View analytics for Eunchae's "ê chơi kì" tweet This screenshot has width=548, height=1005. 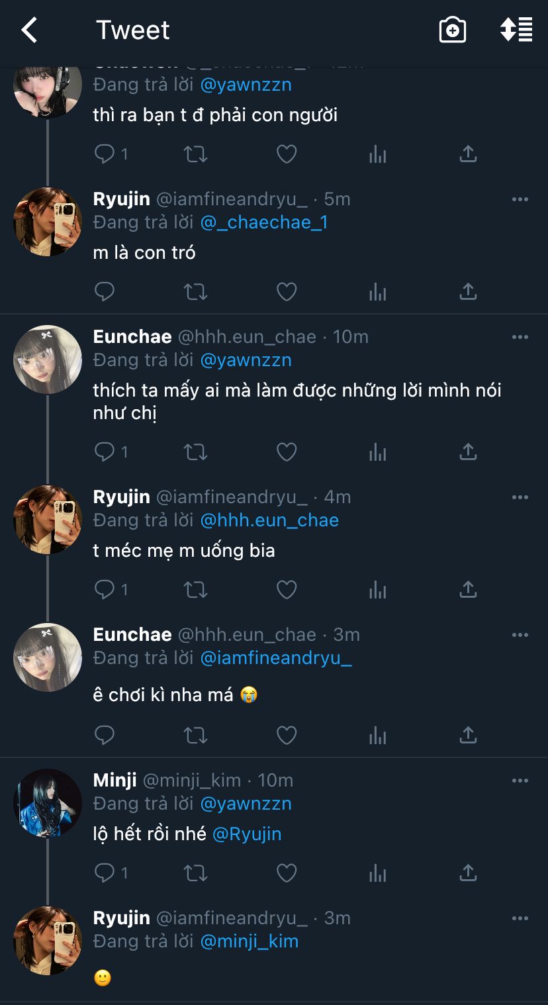(377, 735)
